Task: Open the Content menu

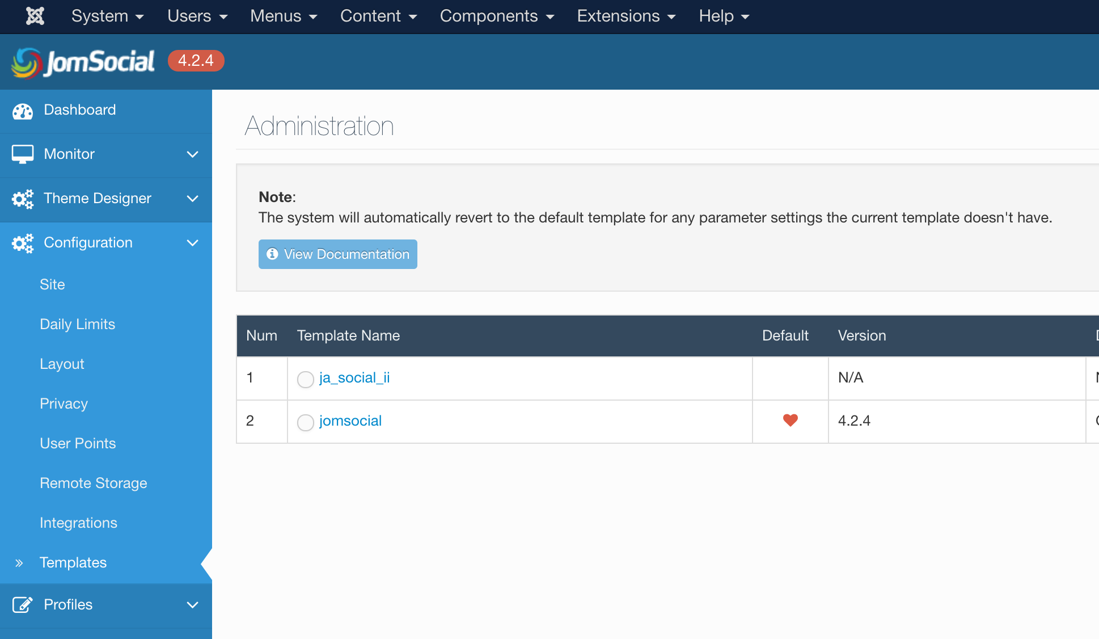Action: tap(379, 16)
